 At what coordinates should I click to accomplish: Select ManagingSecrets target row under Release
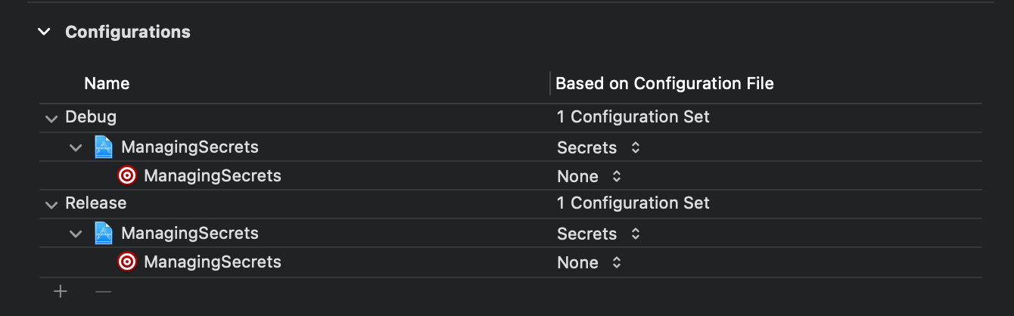(x=511, y=262)
